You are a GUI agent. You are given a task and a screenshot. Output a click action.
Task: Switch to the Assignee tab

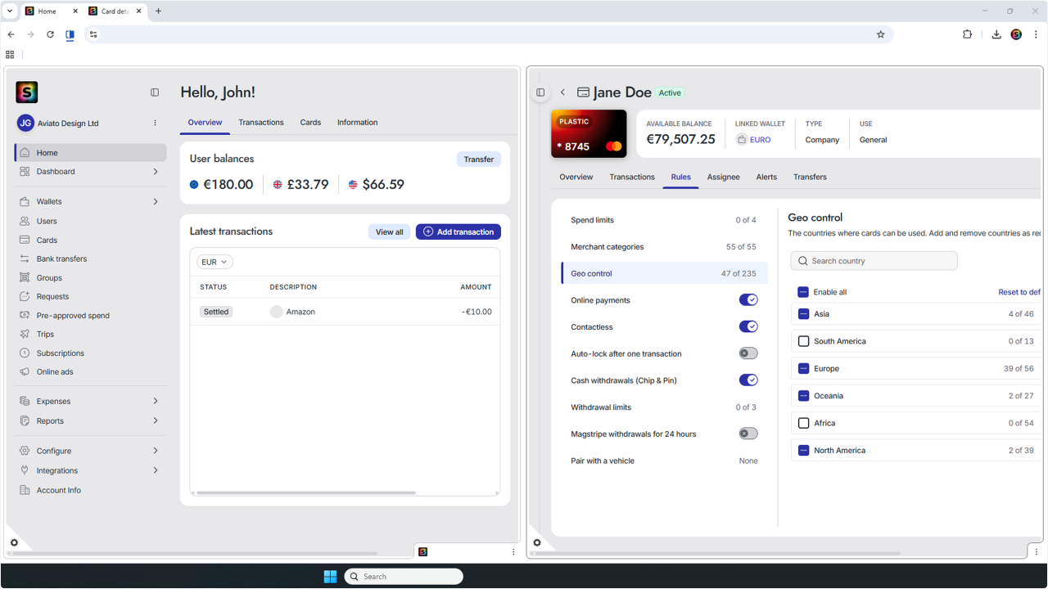724,177
